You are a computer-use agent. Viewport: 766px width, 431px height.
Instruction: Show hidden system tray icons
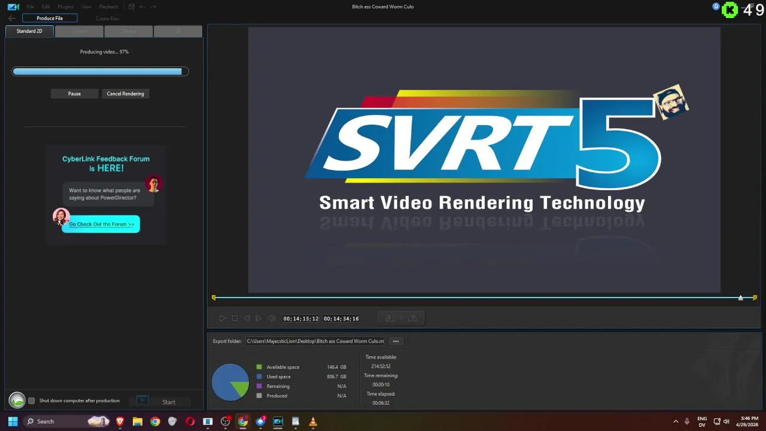(676, 421)
